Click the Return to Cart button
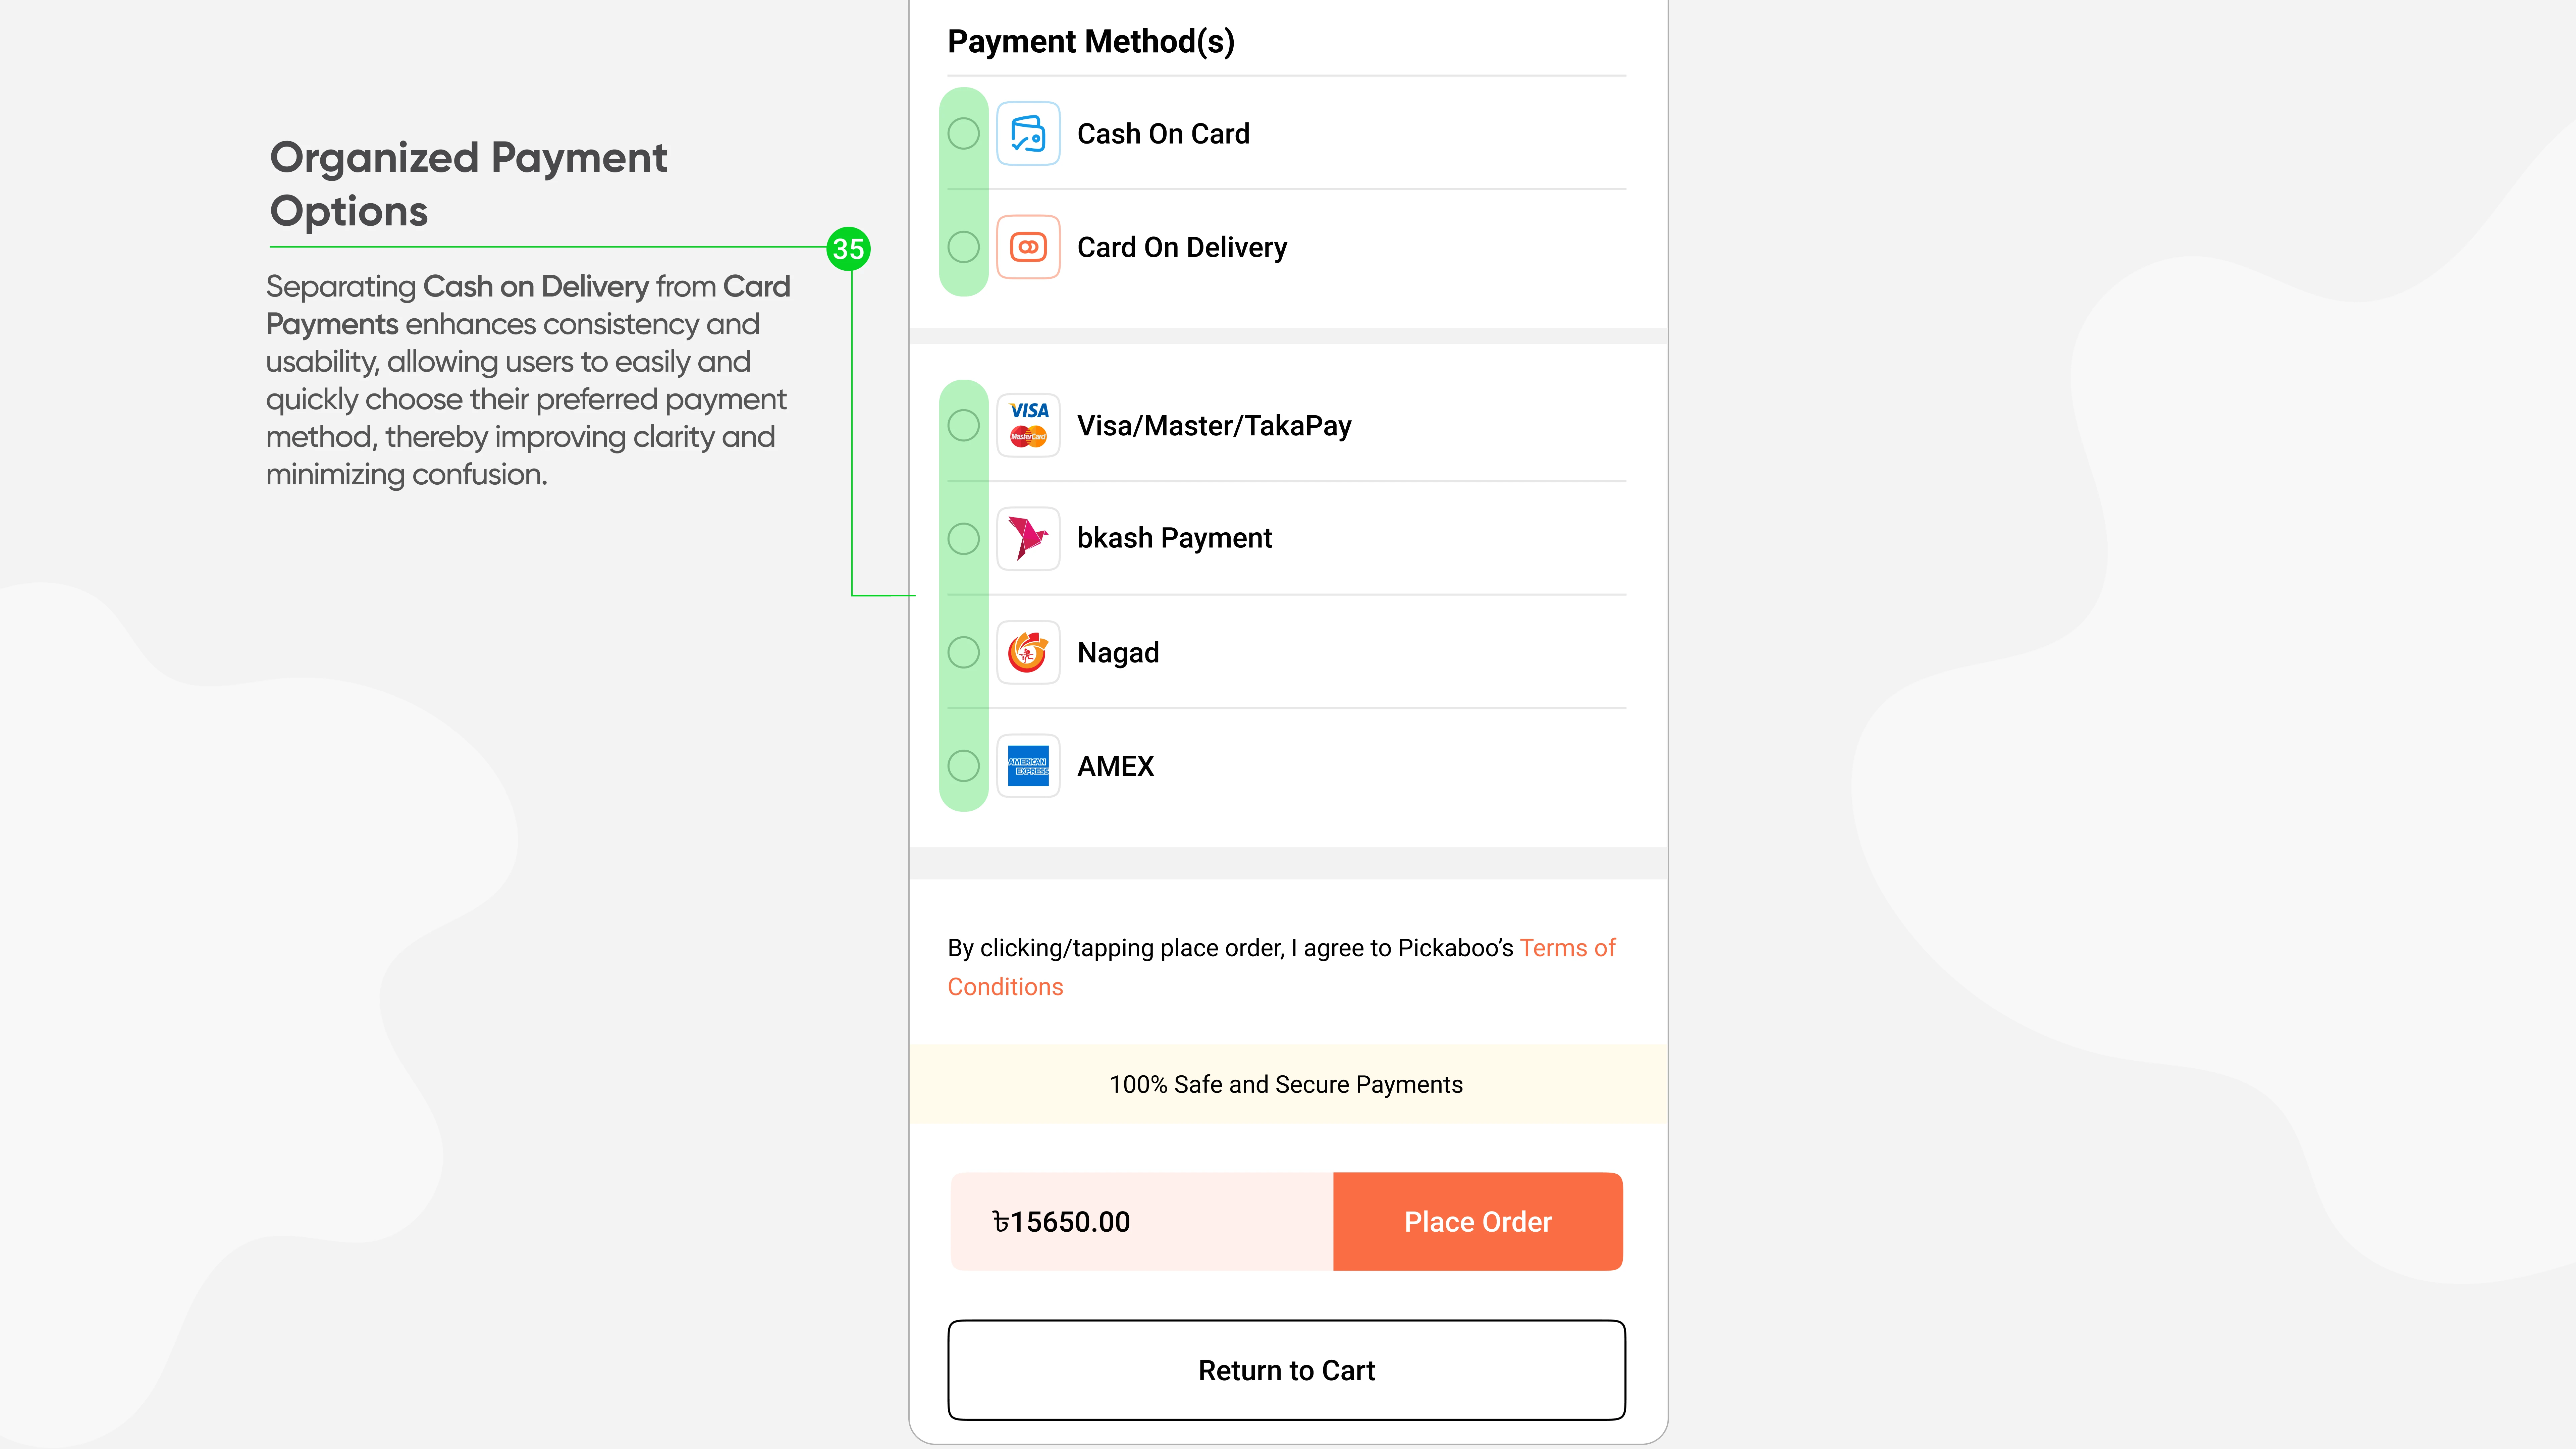 coord(1286,1370)
